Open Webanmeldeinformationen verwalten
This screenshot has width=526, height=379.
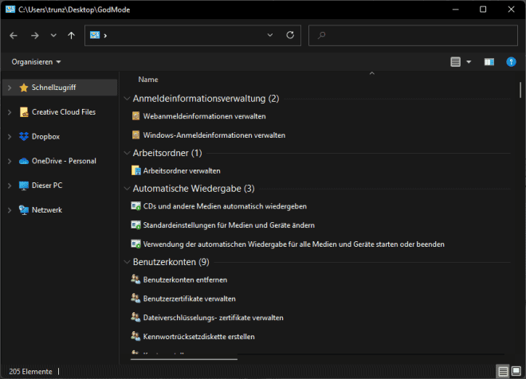pyautogui.click(x=204, y=116)
